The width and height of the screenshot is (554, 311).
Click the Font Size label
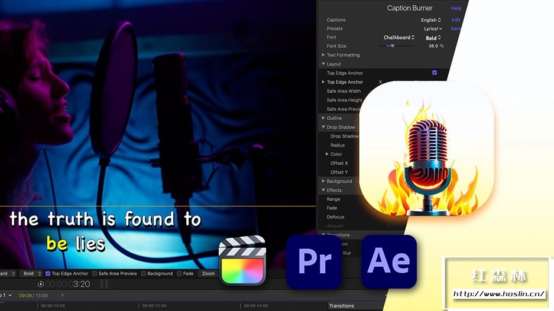336,46
